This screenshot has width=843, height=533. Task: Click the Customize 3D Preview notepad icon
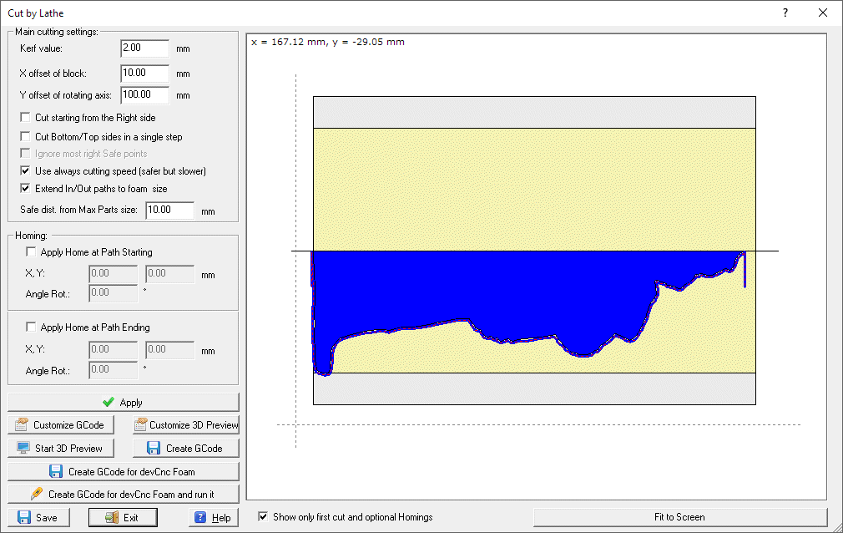point(140,424)
